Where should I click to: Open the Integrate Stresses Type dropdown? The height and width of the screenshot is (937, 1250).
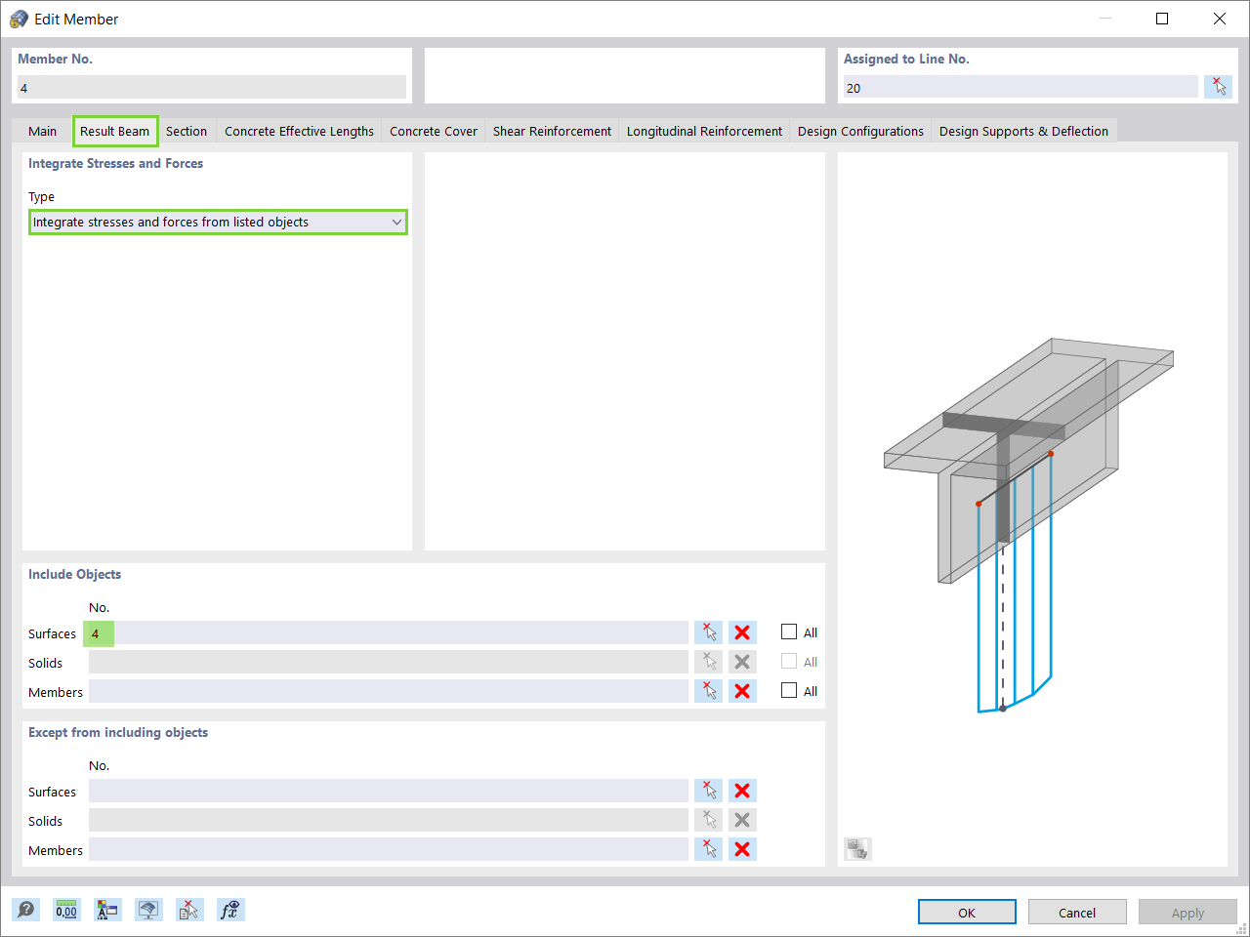coord(218,223)
